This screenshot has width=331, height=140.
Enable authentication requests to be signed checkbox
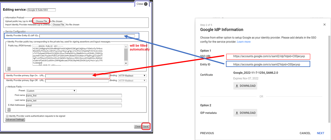click(7, 116)
